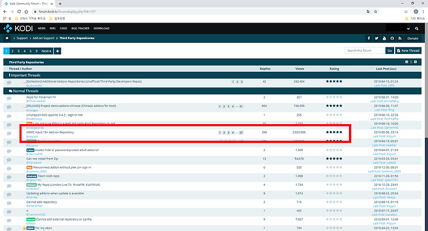
Task: Go back using browser back arrow
Action: [x=5, y=11]
